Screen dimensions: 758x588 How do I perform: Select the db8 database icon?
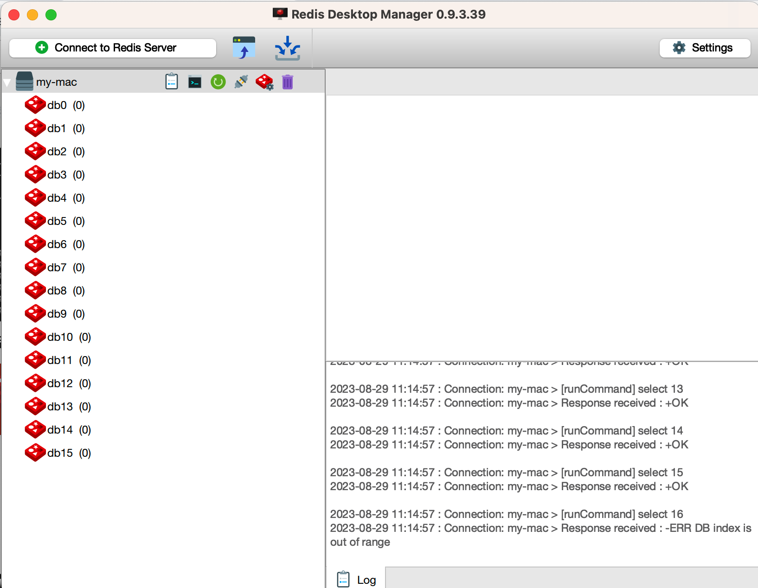click(x=35, y=290)
